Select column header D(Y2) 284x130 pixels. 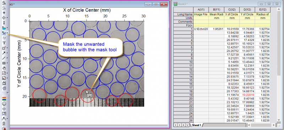[247, 10]
